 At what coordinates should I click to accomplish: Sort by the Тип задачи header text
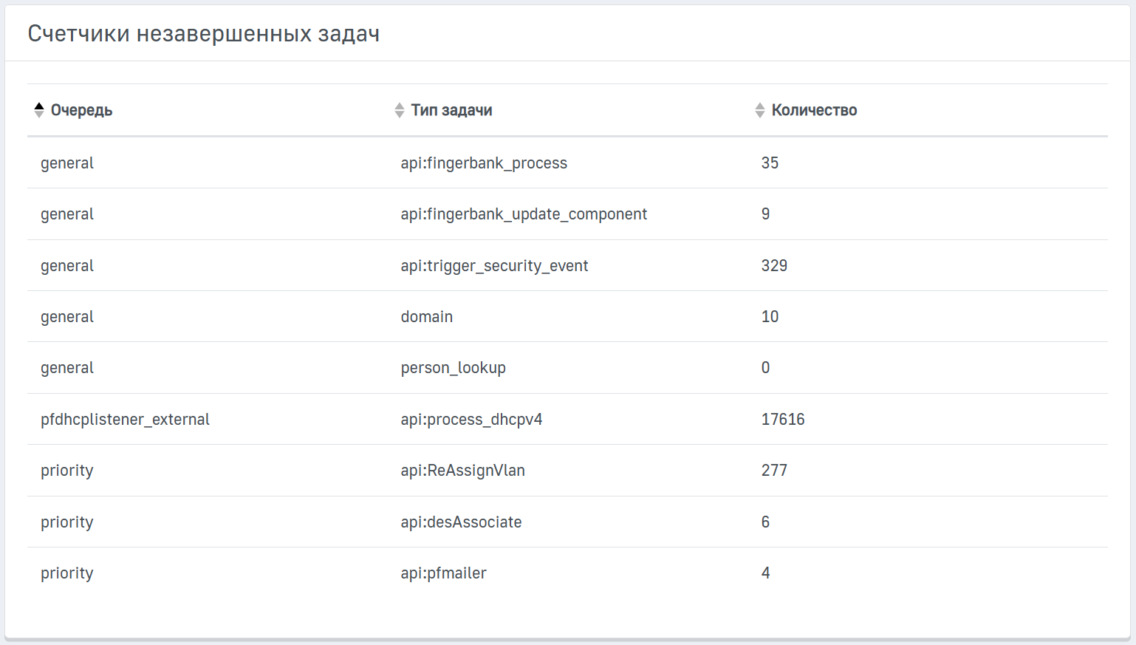(x=451, y=110)
